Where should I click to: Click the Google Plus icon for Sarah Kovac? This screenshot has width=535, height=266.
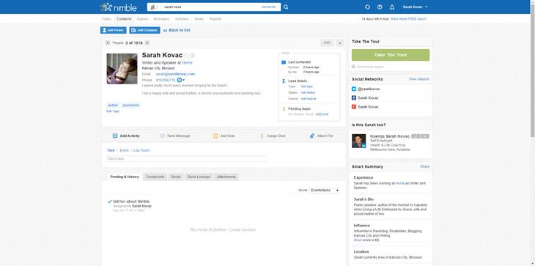354,107
